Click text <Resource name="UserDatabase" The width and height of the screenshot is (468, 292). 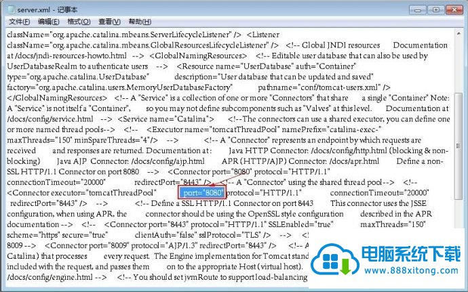click(x=235, y=66)
